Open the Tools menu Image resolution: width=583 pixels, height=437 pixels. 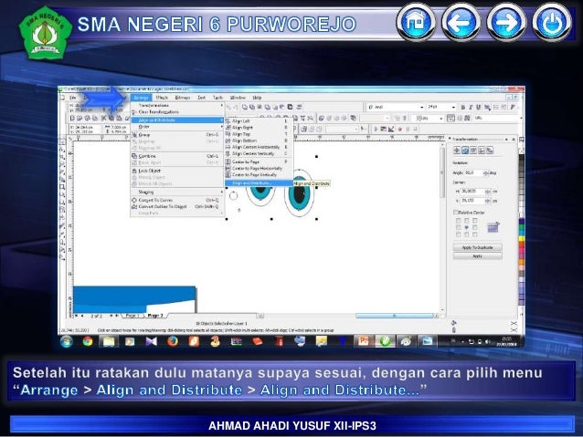(217, 98)
